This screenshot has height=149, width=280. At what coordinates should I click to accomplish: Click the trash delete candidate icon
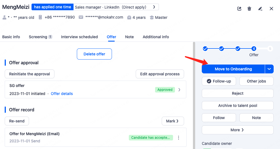point(249,9)
